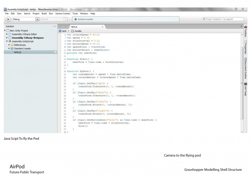Click the gear icon on tank.js row
251x178 pixels.
(x=54, y=52)
